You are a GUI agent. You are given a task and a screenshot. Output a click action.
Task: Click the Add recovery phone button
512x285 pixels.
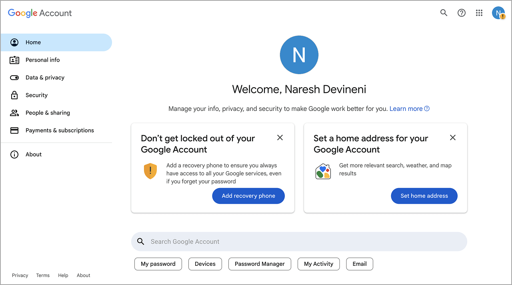pyautogui.click(x=248, y=196)
